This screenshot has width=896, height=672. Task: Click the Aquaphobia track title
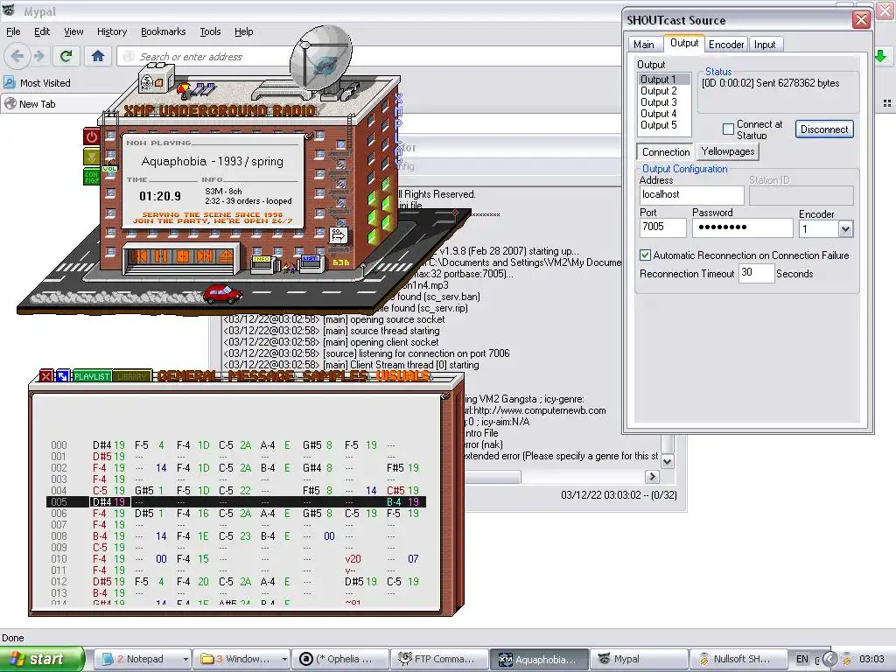tap(212, 161)
